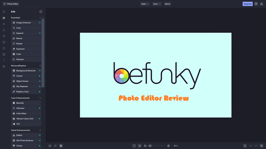Click the befunky image on canvas

pyautogui.click(x=156, y=75)
